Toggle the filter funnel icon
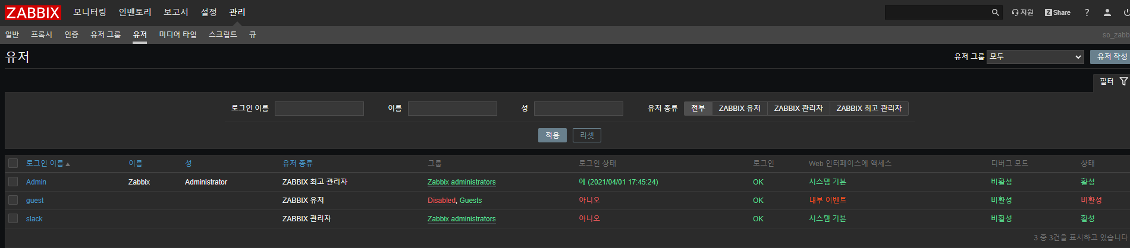The width and height of the screenshot is (1130, 248). tap(1123, 81)
